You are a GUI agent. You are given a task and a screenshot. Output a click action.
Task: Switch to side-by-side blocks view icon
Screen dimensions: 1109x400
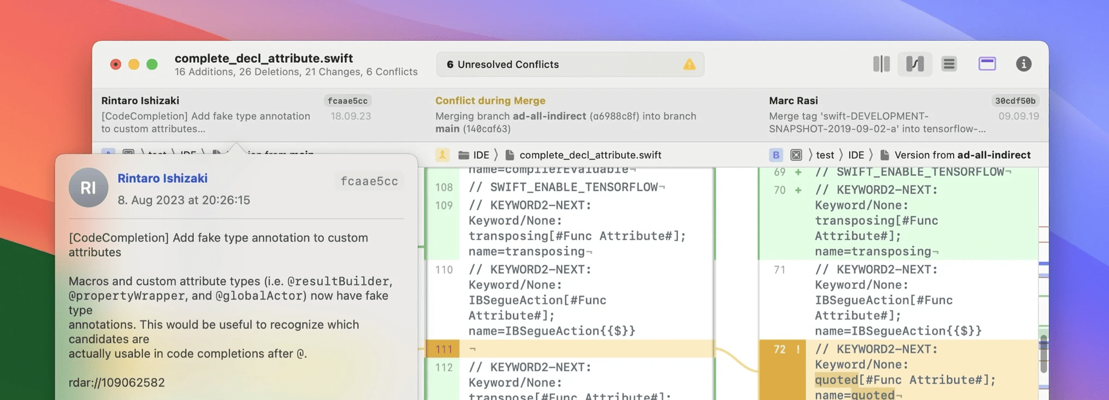tap(881, 64)
